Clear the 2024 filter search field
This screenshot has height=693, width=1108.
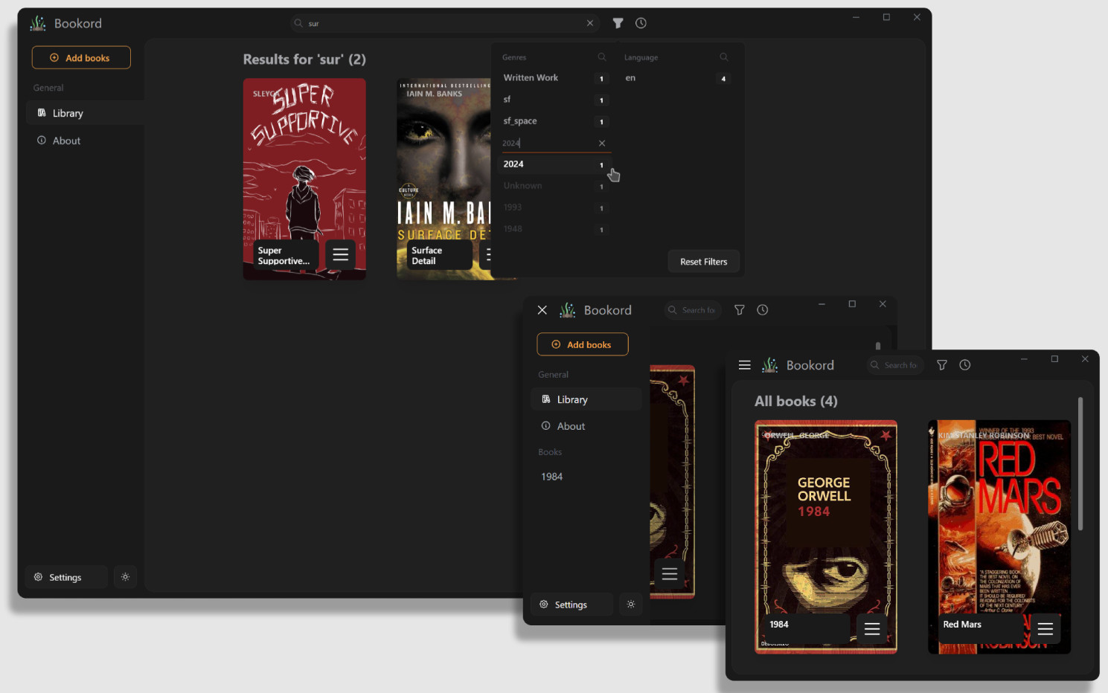point(602,143)
